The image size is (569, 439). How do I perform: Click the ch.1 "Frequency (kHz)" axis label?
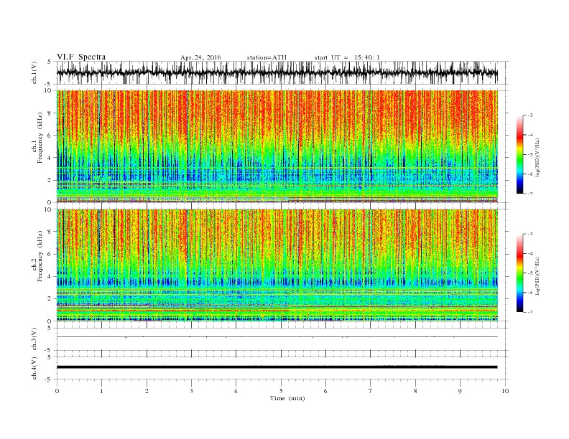click(40, 138)
